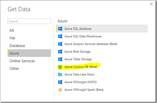Select Azure SQL Data Warehouse label
Image resolution: width=157 pixels, height=103 pixels.
(x=83, y=36)
